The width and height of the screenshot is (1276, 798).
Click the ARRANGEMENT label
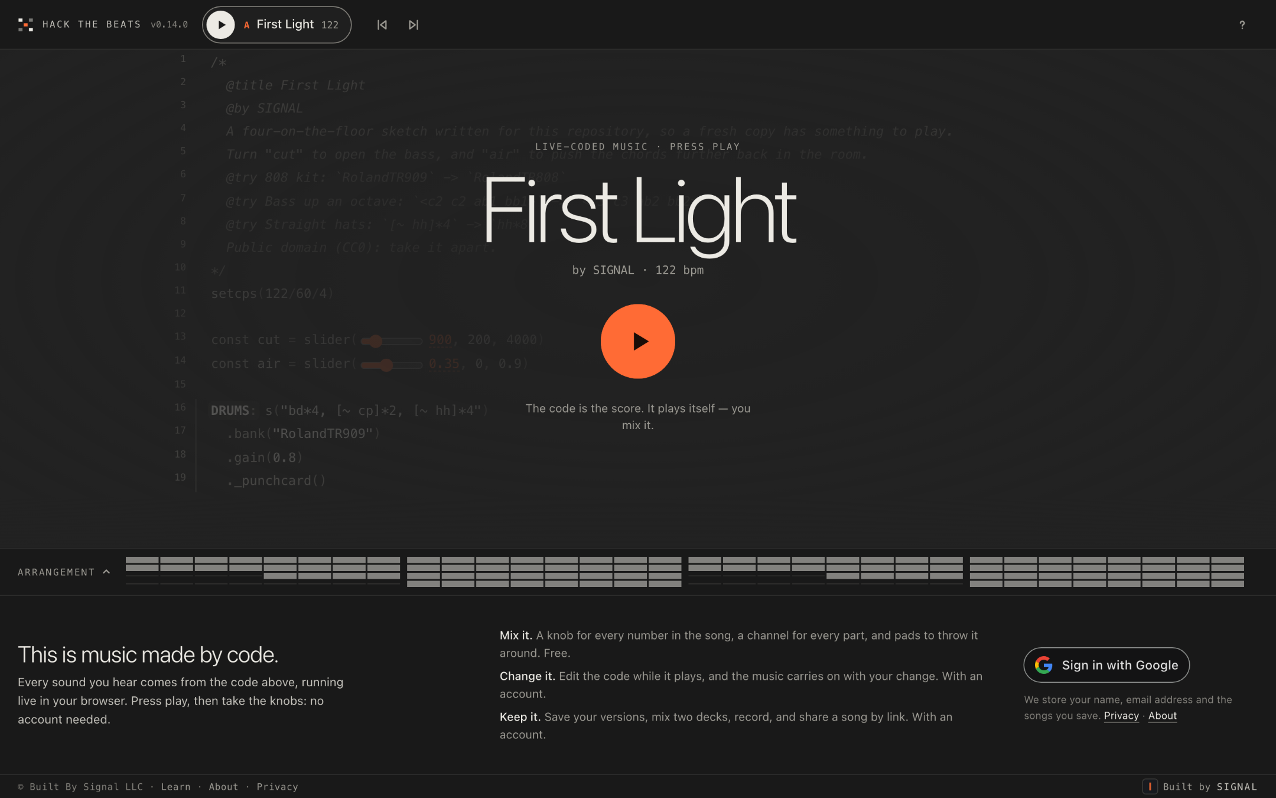[x=56, y=572]
